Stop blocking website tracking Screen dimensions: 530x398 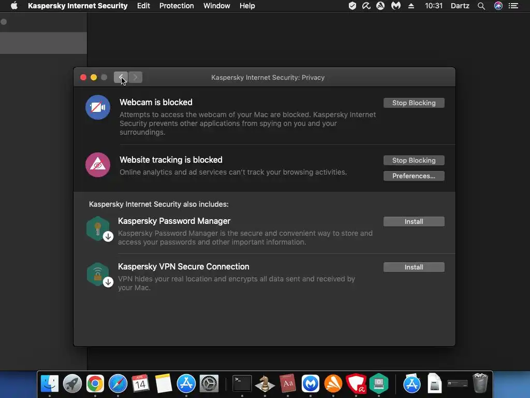(414, 161)
